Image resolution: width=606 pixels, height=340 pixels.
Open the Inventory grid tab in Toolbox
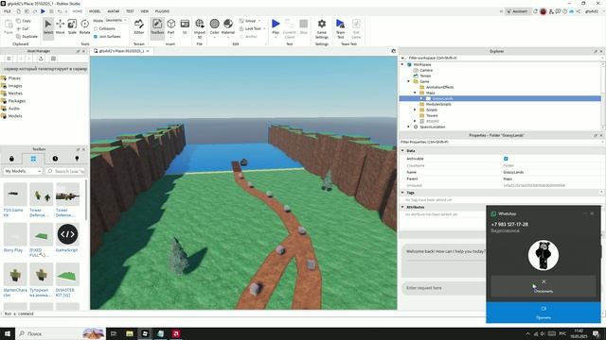pos(33,159)
